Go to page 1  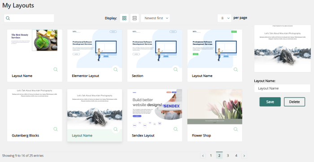(211, 155)
